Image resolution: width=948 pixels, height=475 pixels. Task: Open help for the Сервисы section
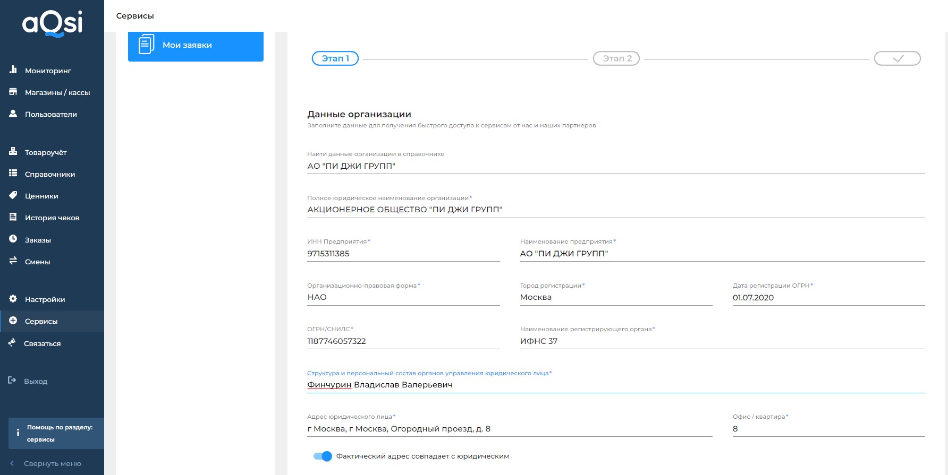point(56,433)
